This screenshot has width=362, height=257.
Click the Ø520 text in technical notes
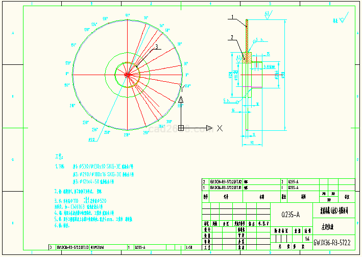pos(100,201)
